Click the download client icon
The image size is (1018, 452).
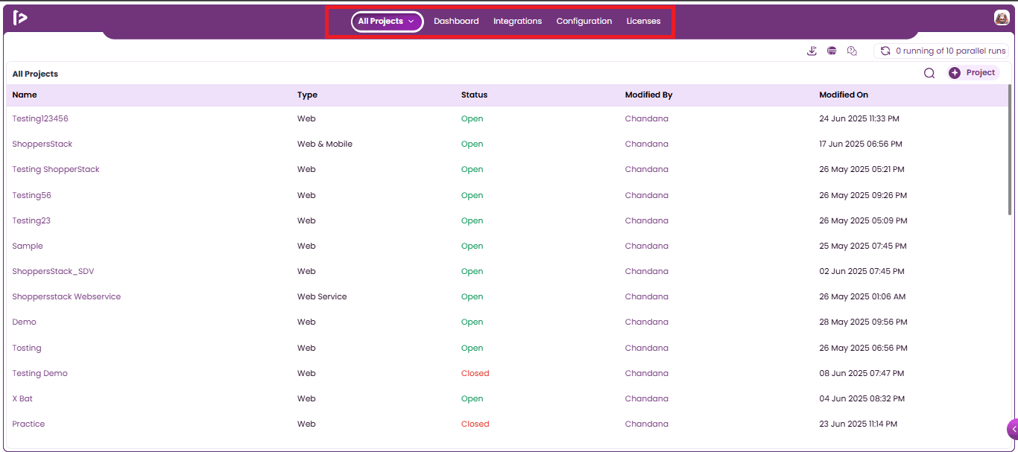coord(812,51)
